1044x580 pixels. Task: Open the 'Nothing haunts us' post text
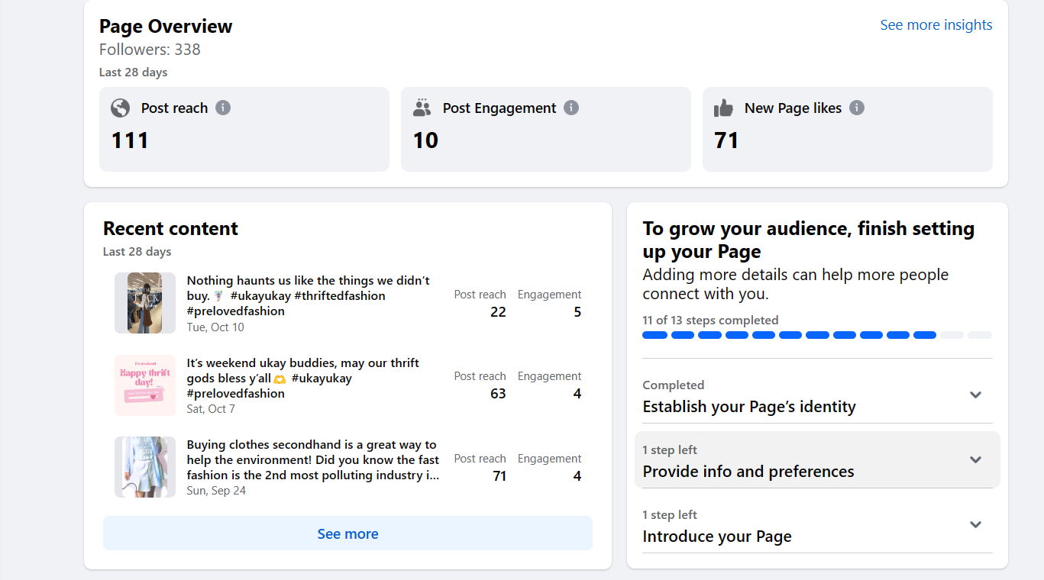[309, 296]
